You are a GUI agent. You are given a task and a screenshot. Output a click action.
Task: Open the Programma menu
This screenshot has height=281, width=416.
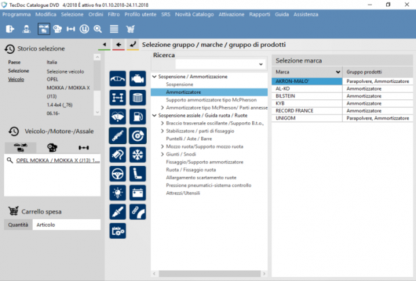point(16,14)
